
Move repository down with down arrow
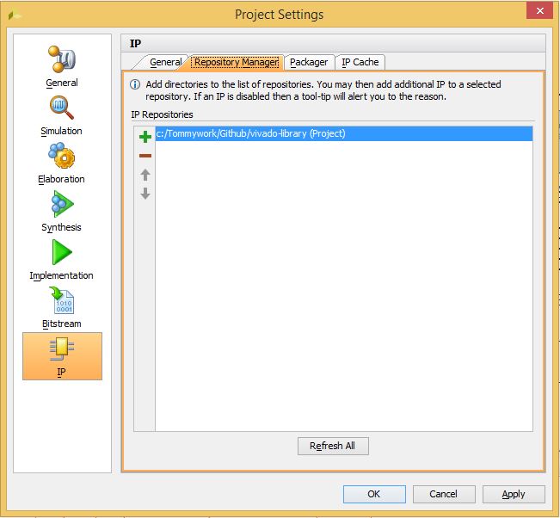tap(145, 194)
